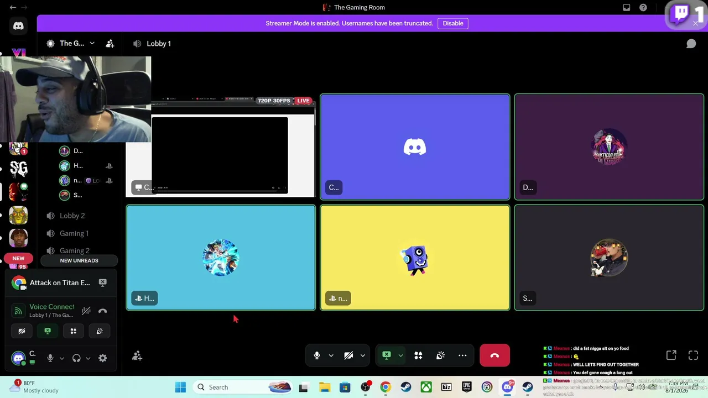Select the blue Discord-logo participant tile

[415, 147]
